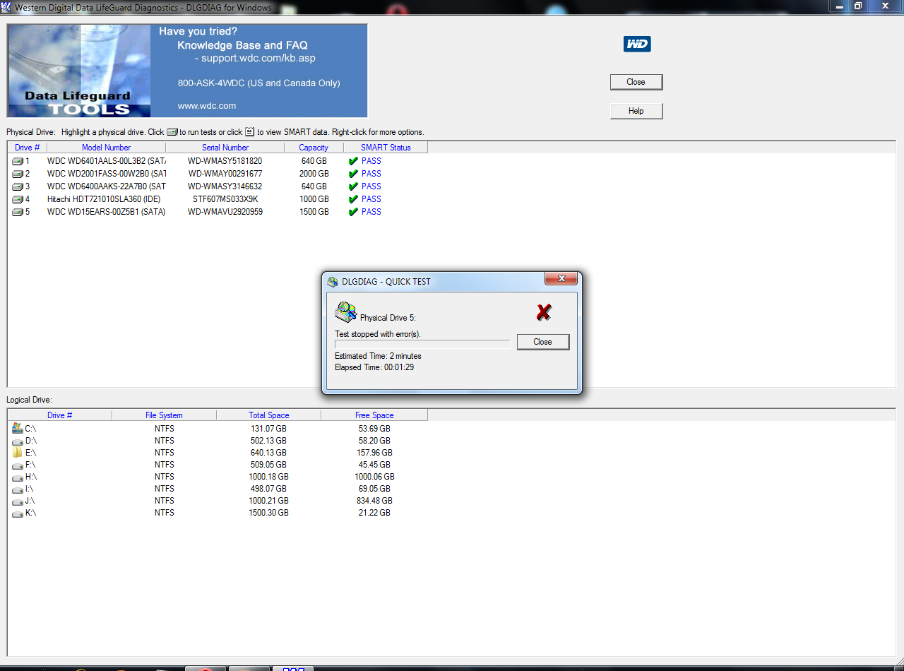Sort physical drives by Model Number column
Viewport: 904px width, 671px height.
106,148
